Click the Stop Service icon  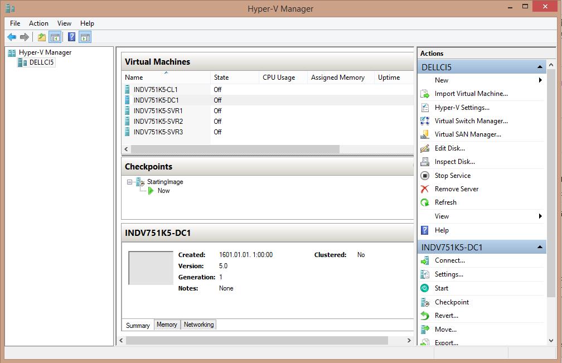point(425,176)
